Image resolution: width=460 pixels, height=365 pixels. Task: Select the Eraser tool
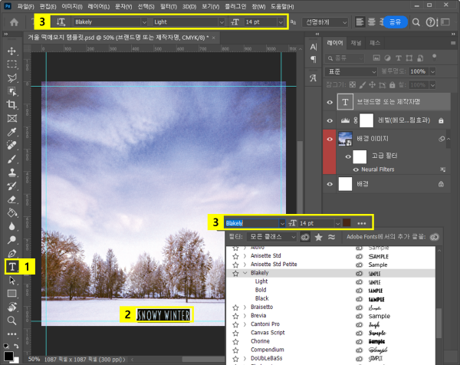[11, 199]
